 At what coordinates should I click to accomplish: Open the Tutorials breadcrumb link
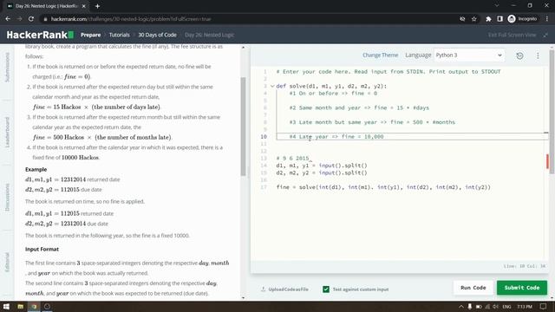(x=120, y=35)
